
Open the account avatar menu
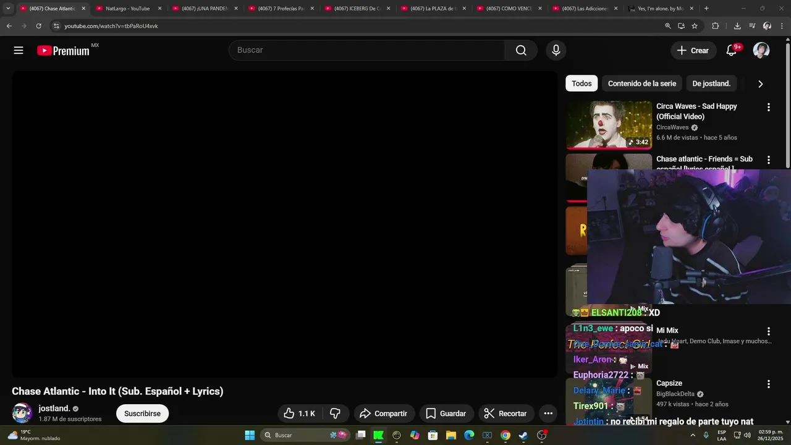tap(761, 51)
